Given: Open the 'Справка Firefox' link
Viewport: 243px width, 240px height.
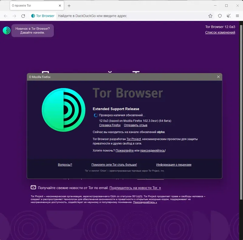Looking at the screenshot, I should 110,125.
